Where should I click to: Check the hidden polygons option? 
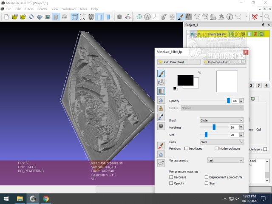tap(217, 148)
